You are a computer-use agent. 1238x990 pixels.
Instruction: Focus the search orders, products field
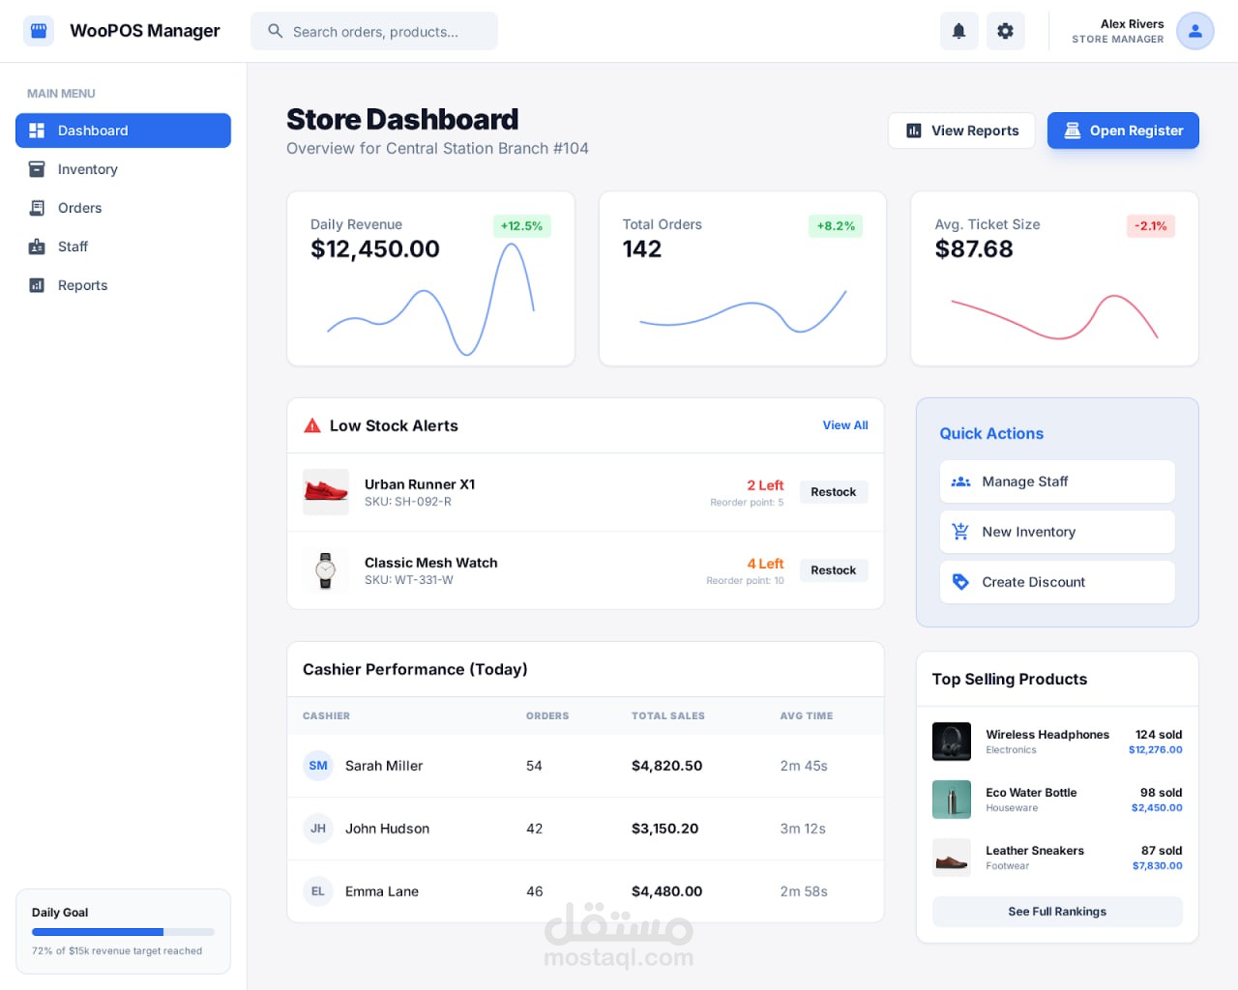(374, 31)
